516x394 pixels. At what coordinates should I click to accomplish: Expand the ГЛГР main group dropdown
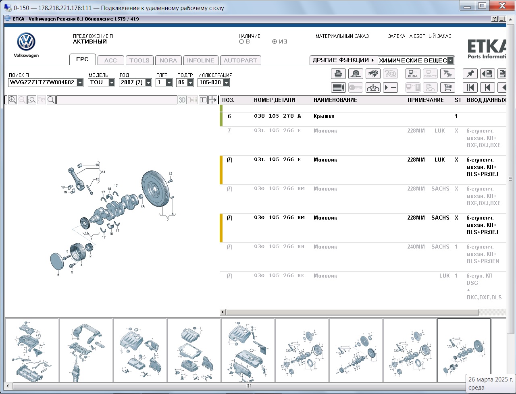point(169,83)
